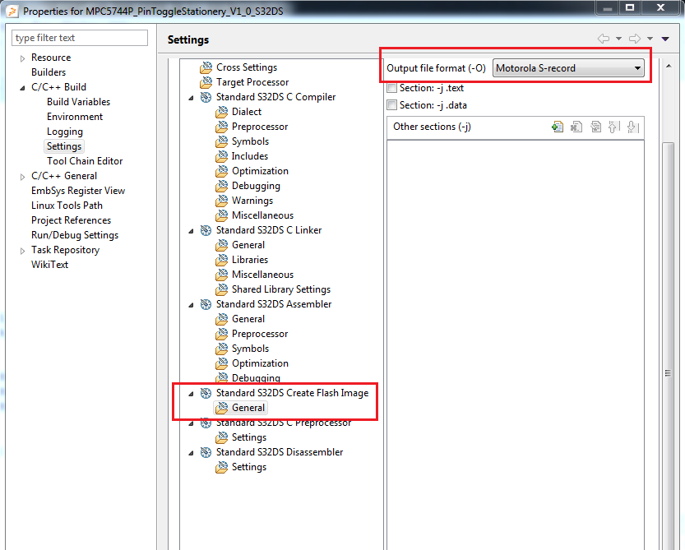Image resolution: width=685 pixels, height=550 pixels.
Task: Click Standard S32DS Assembler tool icon
Action: [206, 304]
